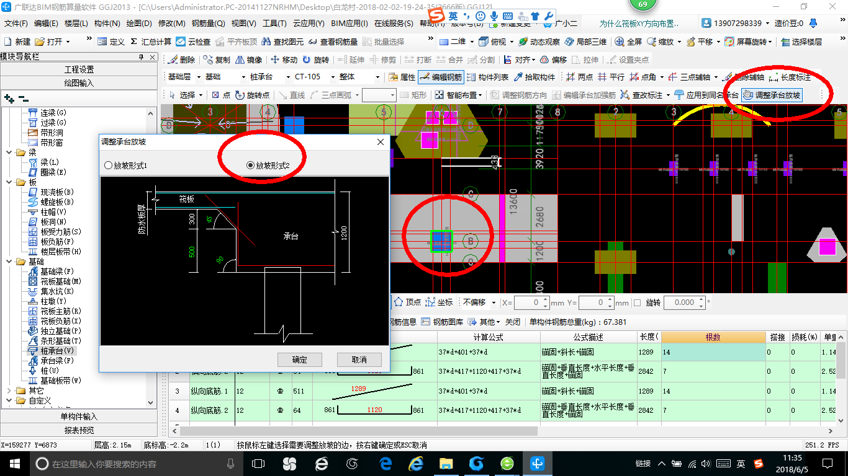Open 查看钢筋量 view rebar quantity
This screenshot has height=476, width=848.
point(333,42)
